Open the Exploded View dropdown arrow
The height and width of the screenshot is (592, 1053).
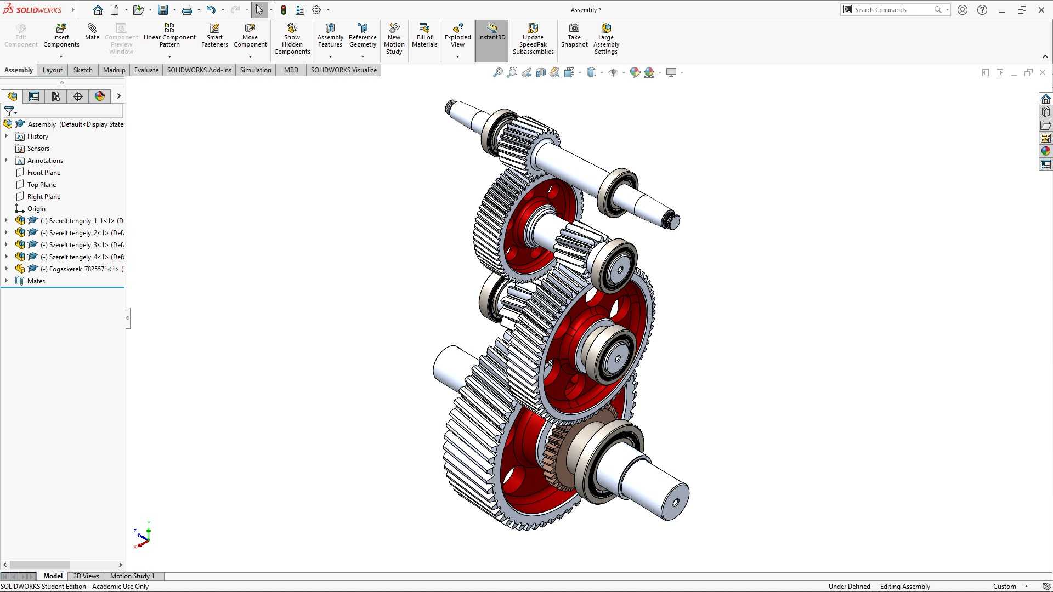tap(457, 56)
